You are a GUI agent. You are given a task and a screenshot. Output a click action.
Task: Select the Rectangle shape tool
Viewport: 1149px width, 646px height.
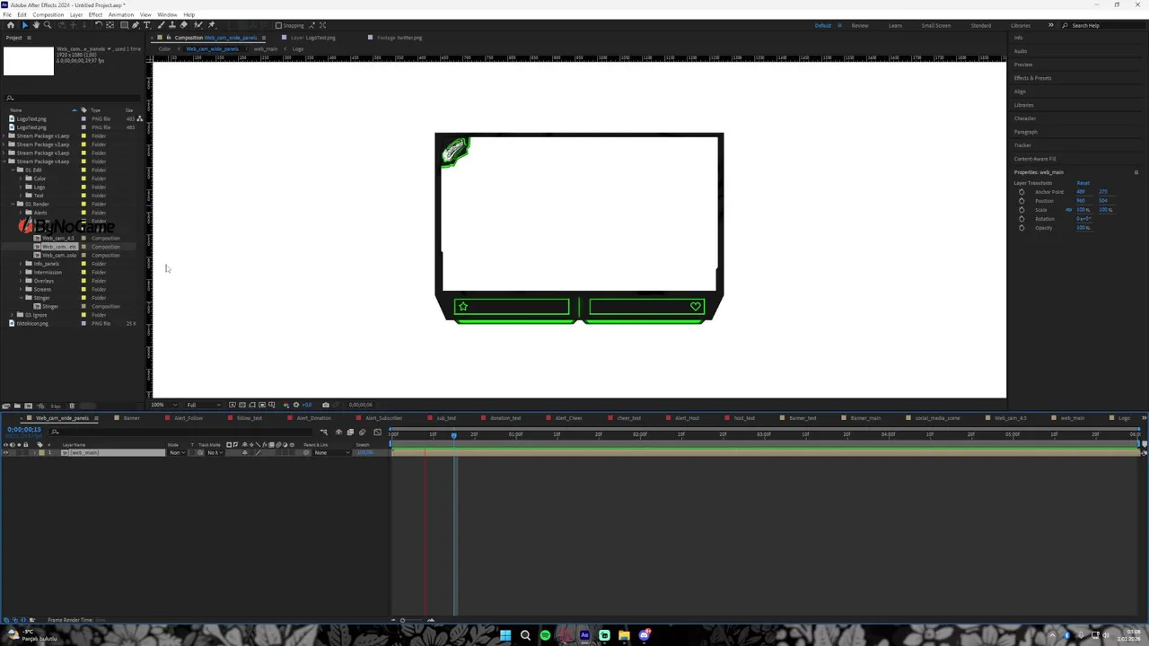click(124, 25)
